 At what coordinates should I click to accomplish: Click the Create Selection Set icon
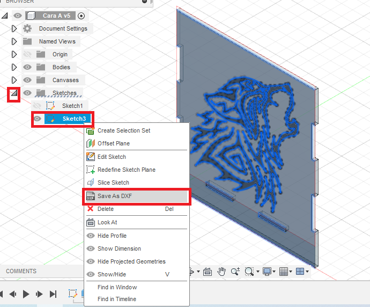pyautogui.click(x=91, y=130)
